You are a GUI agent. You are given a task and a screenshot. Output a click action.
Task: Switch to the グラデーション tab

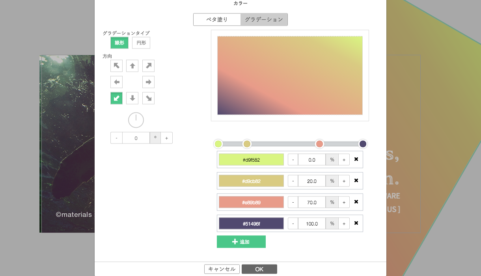pos(264,19)
